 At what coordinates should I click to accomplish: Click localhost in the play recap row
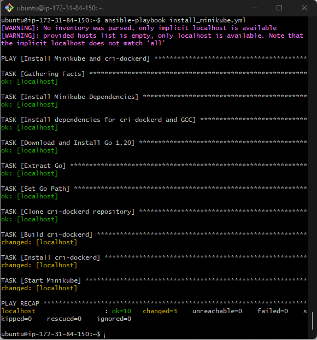(18, 311)
